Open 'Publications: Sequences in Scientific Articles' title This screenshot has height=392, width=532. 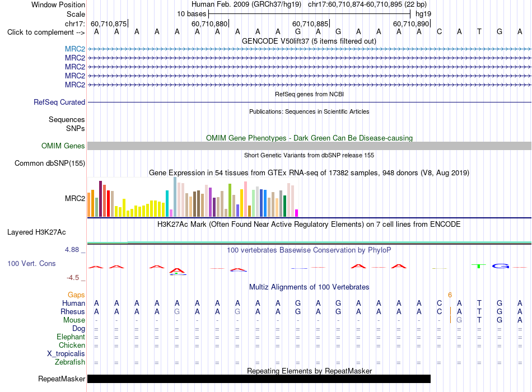coord(309,111)
